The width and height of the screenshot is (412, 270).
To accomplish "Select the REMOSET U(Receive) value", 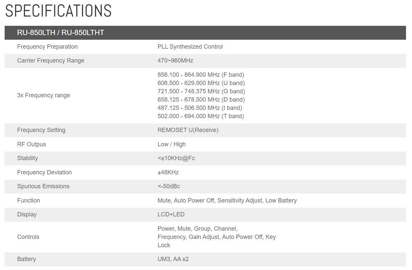I will [x=188, y=130].
